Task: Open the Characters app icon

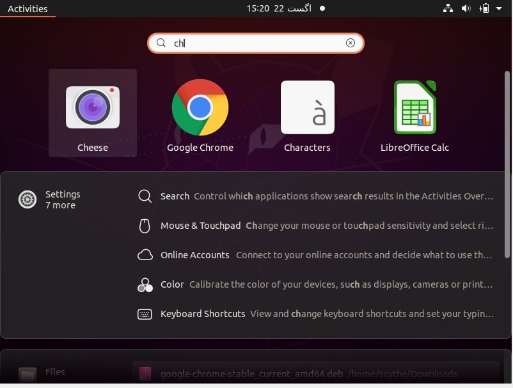Action: [308, 107]
